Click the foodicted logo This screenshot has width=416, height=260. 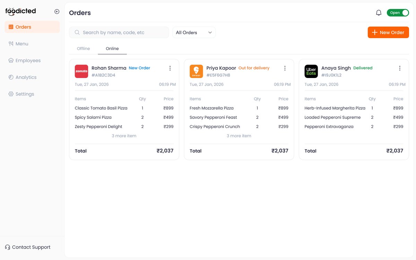(20, 11)
